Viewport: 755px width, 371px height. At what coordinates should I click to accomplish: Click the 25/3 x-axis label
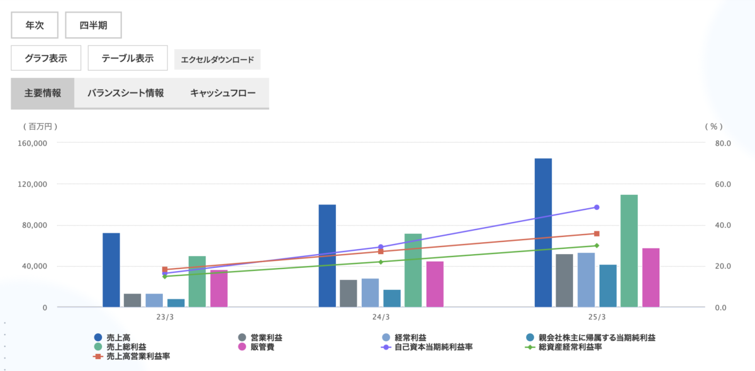(x=596, y=317)
